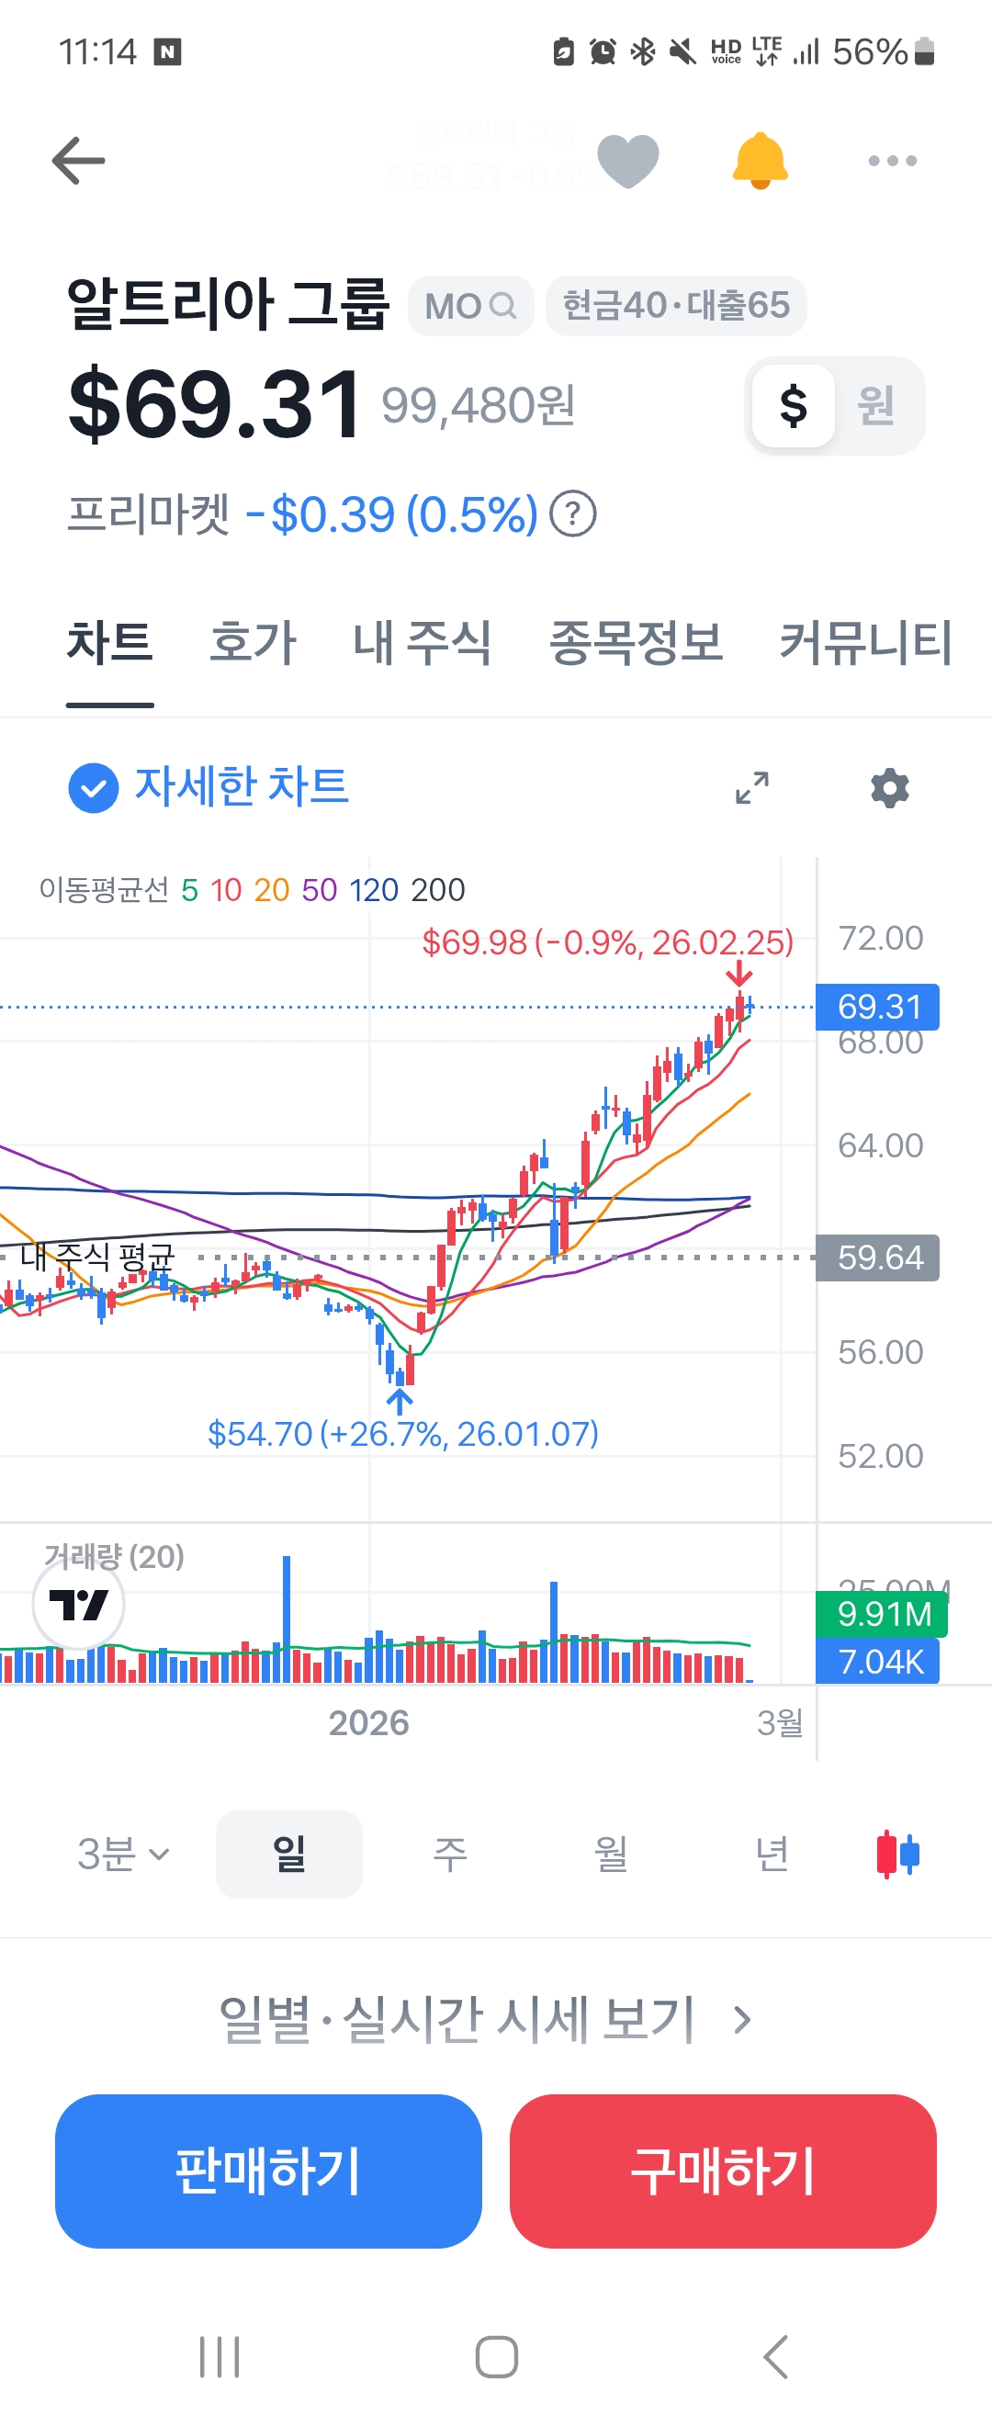Switch currency display to dollar
This screenshot has width=992, height=2425.
(794, 406)
